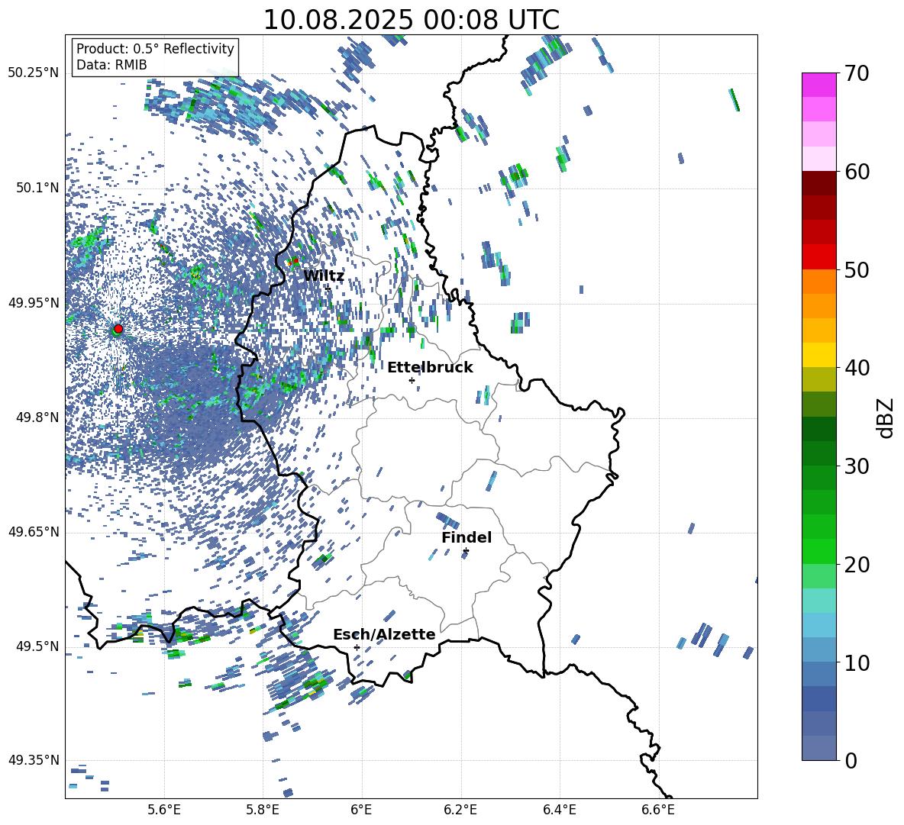
Task: Click the 6°E longitude tick label
Action: click(361, 810)
